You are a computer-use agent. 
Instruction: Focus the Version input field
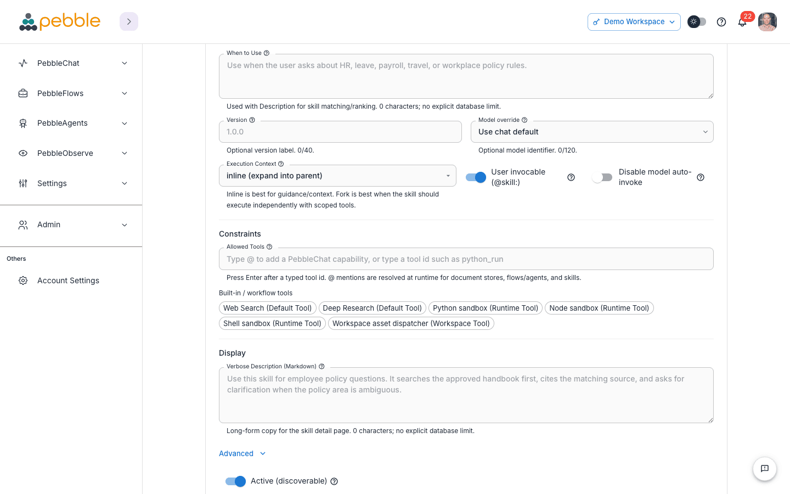pos(340,132)
